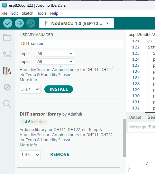Open the Debug panel sidebar icon
The image size is (155, 174).
click(x=7, y=87)
